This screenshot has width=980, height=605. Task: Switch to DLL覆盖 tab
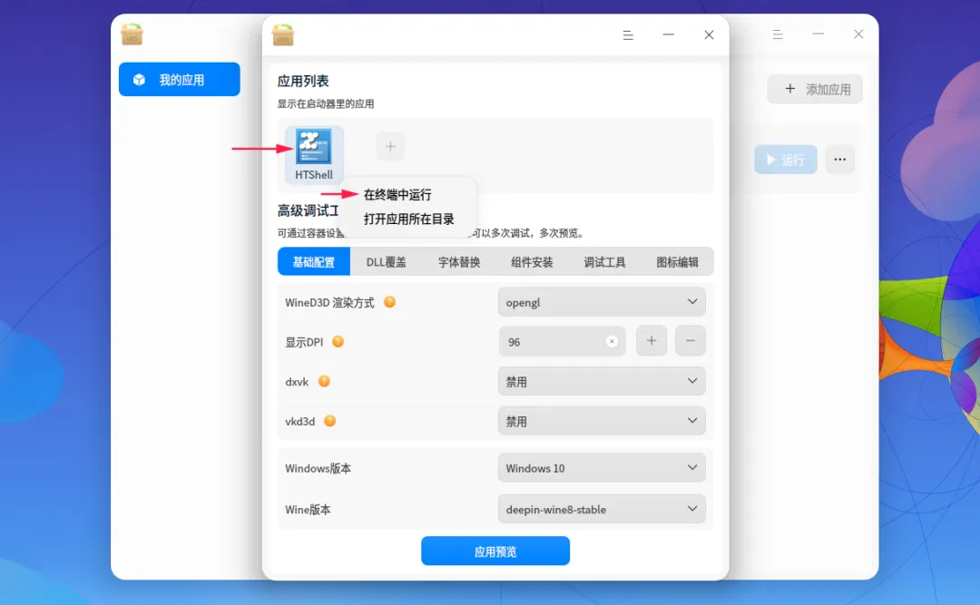[387, 262]
